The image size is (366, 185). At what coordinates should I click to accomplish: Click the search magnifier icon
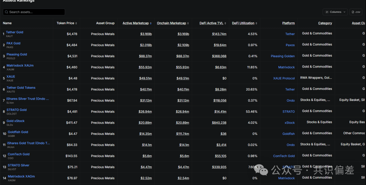click(6, 12)
